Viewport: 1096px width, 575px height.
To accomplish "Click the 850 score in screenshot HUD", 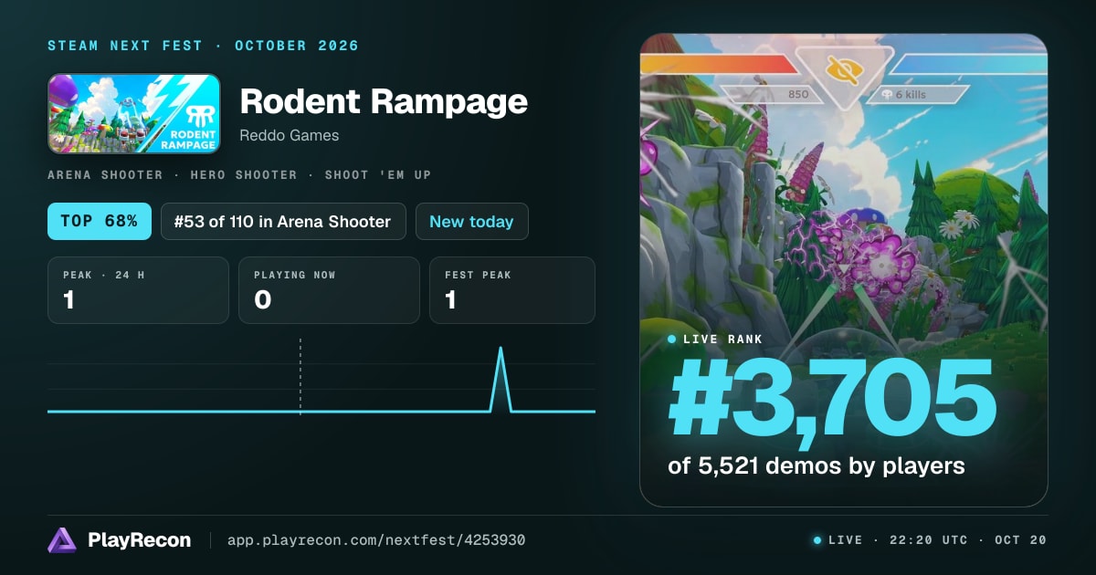I will click(x=798, y=94).
